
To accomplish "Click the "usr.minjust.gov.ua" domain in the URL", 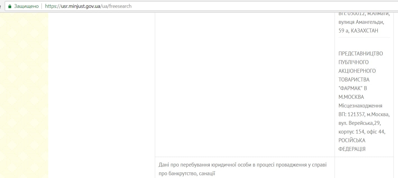I will tap(80, 6).
